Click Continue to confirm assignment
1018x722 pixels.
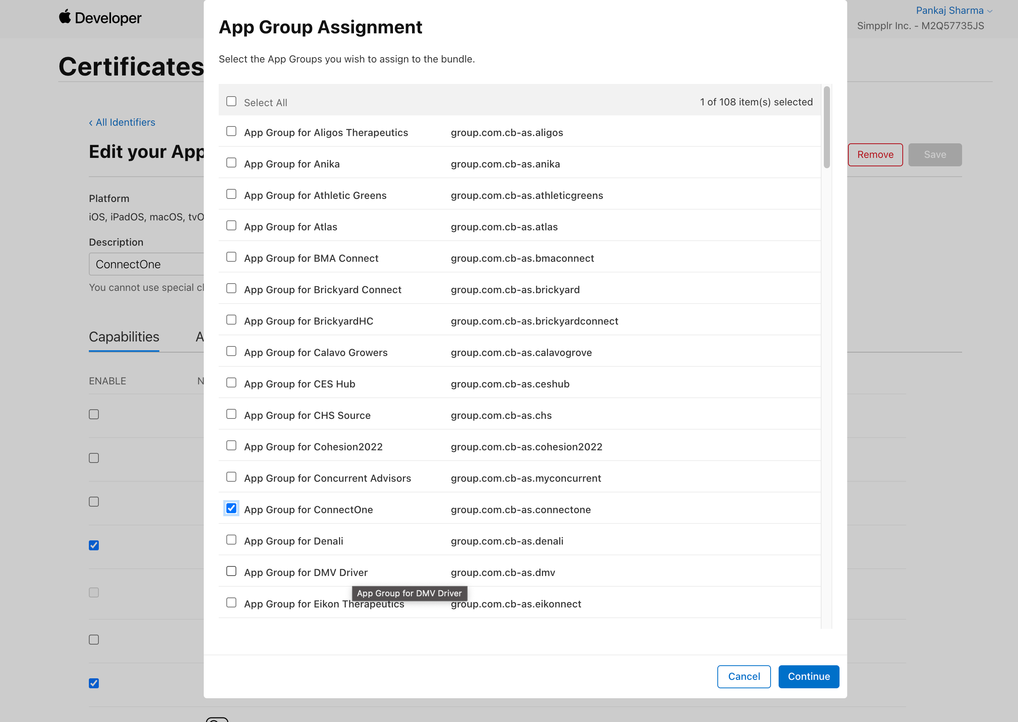point(809,677)
